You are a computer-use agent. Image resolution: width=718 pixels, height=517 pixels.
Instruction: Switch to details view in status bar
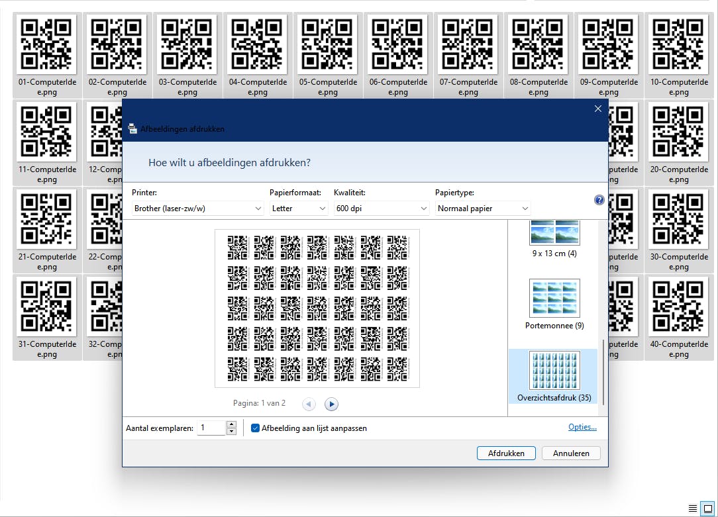point(693,508)
